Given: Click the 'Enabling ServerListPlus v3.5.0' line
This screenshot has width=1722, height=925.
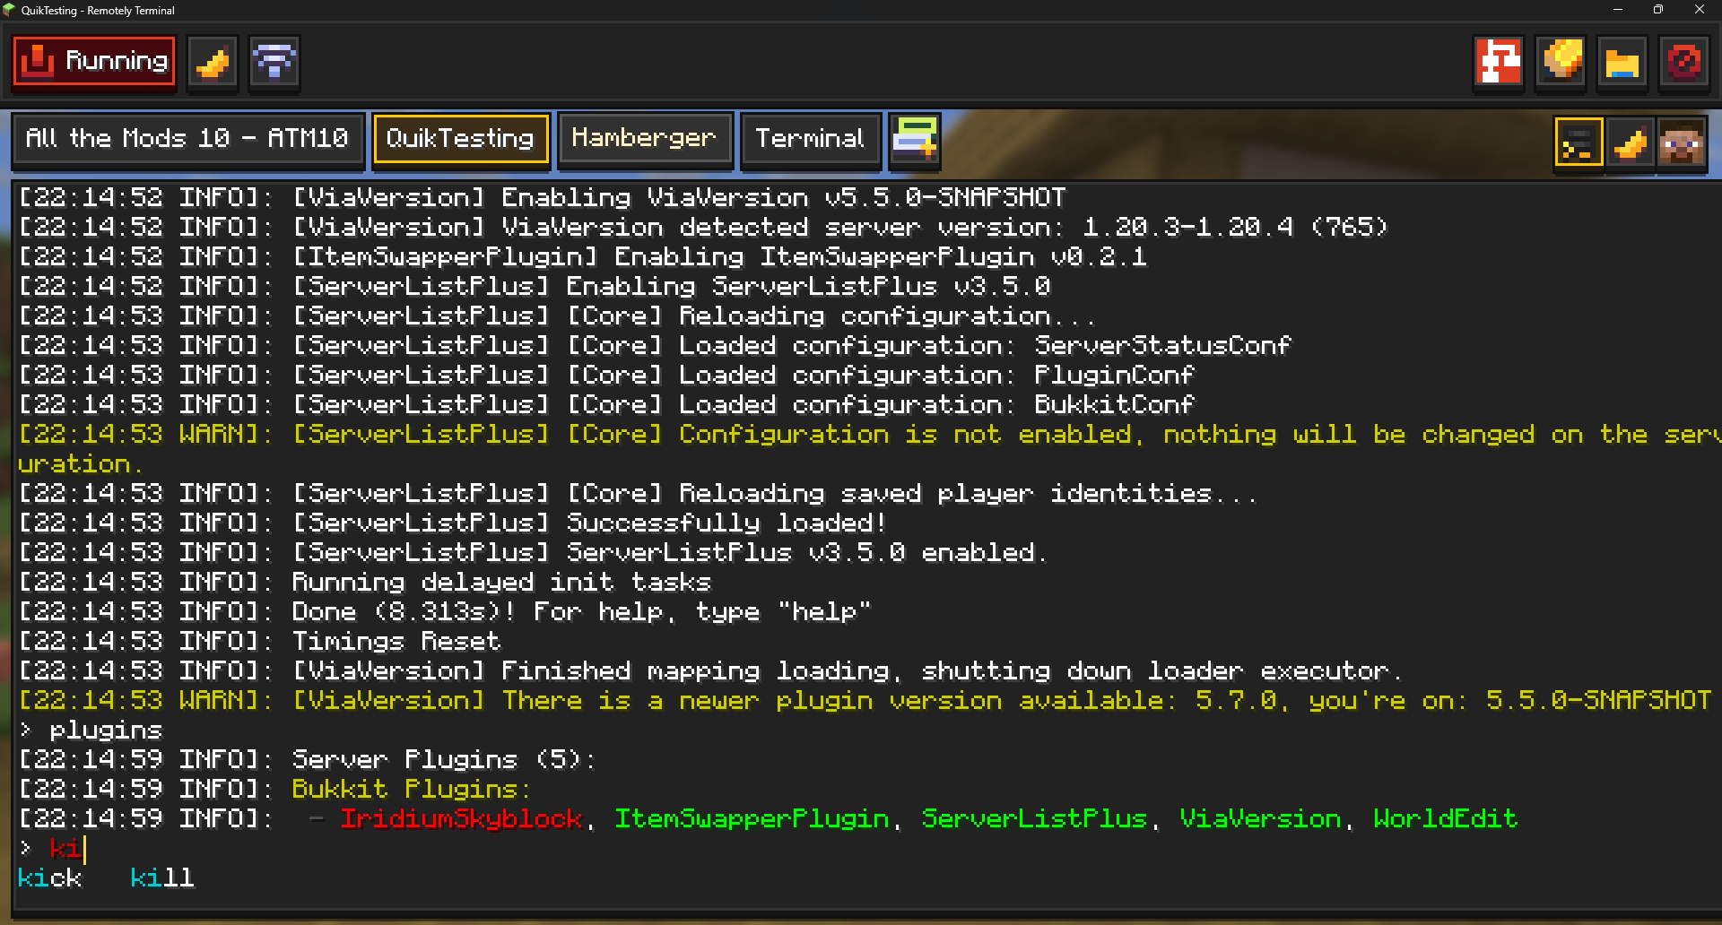Looking at the screenshot, I should [x=535, y=286].
